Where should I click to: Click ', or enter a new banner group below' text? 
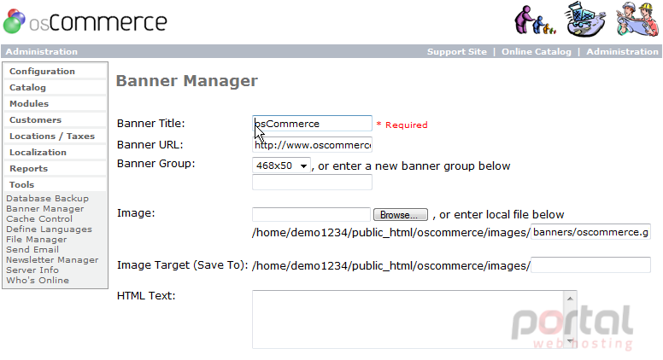[x=411, y=165]
